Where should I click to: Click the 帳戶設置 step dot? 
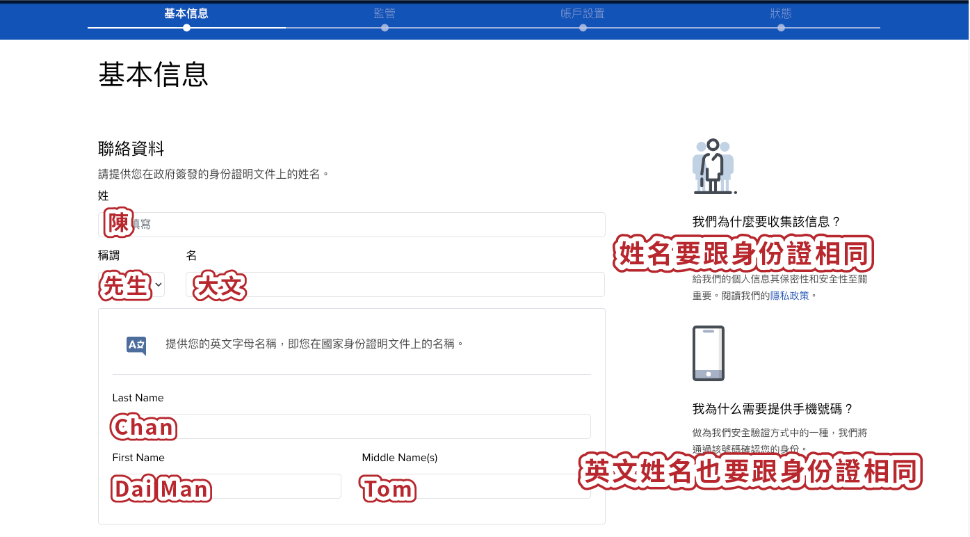pos(583,28)
